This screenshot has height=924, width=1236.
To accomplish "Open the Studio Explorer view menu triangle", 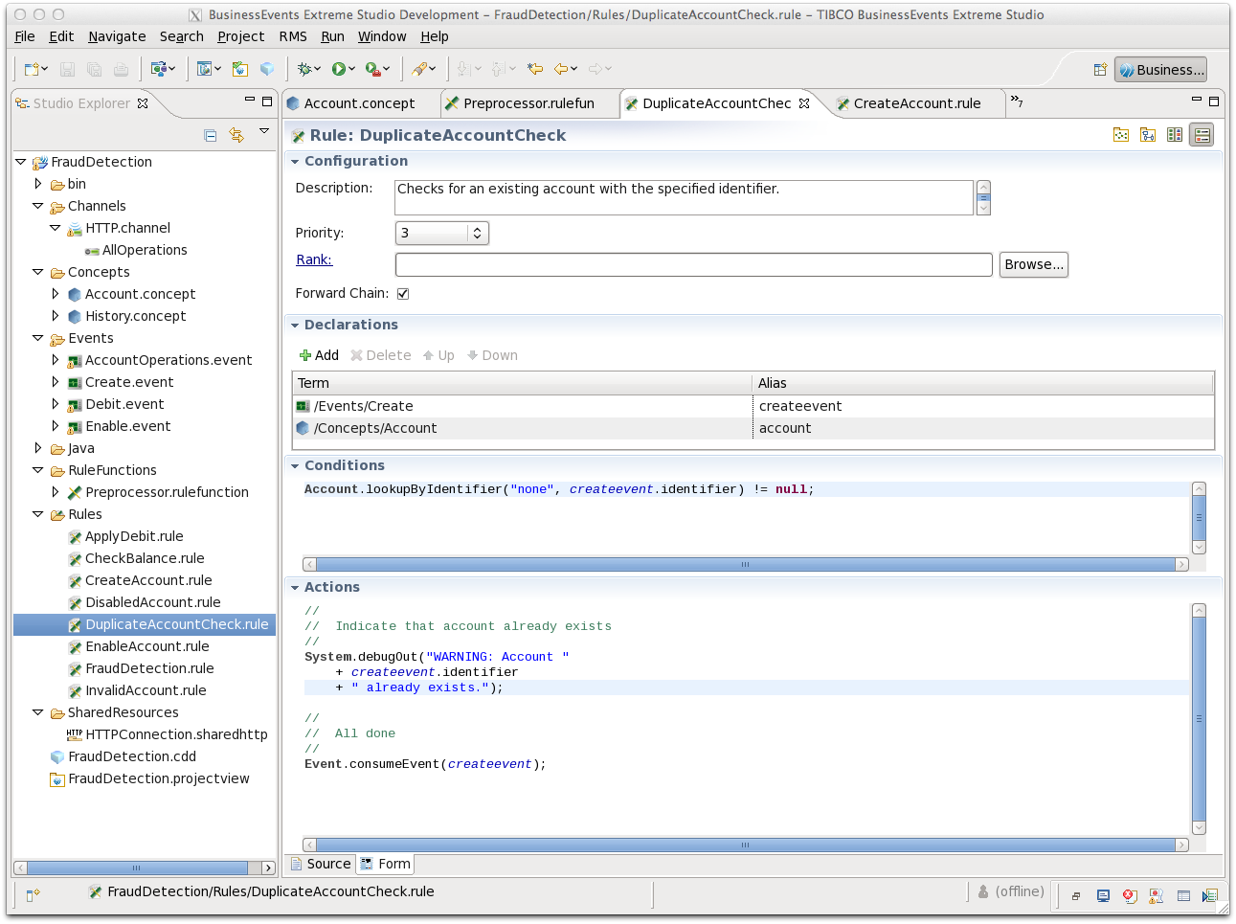I will pos(264,131).
